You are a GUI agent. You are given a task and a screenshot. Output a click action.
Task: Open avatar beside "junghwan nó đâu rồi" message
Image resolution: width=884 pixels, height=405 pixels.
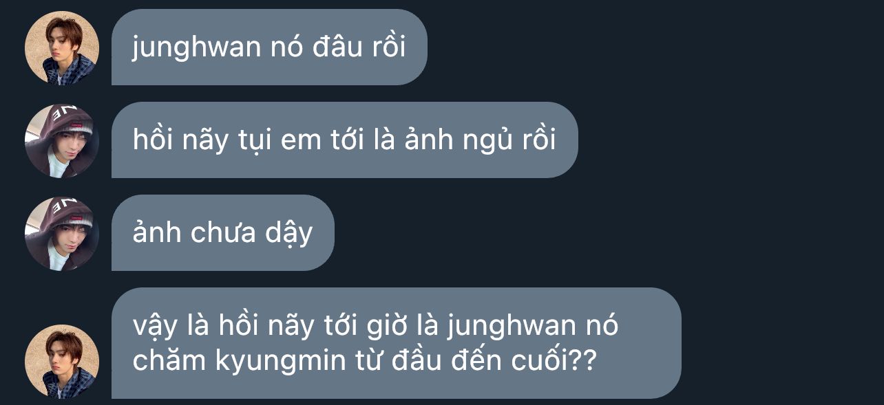pos(62,47)
